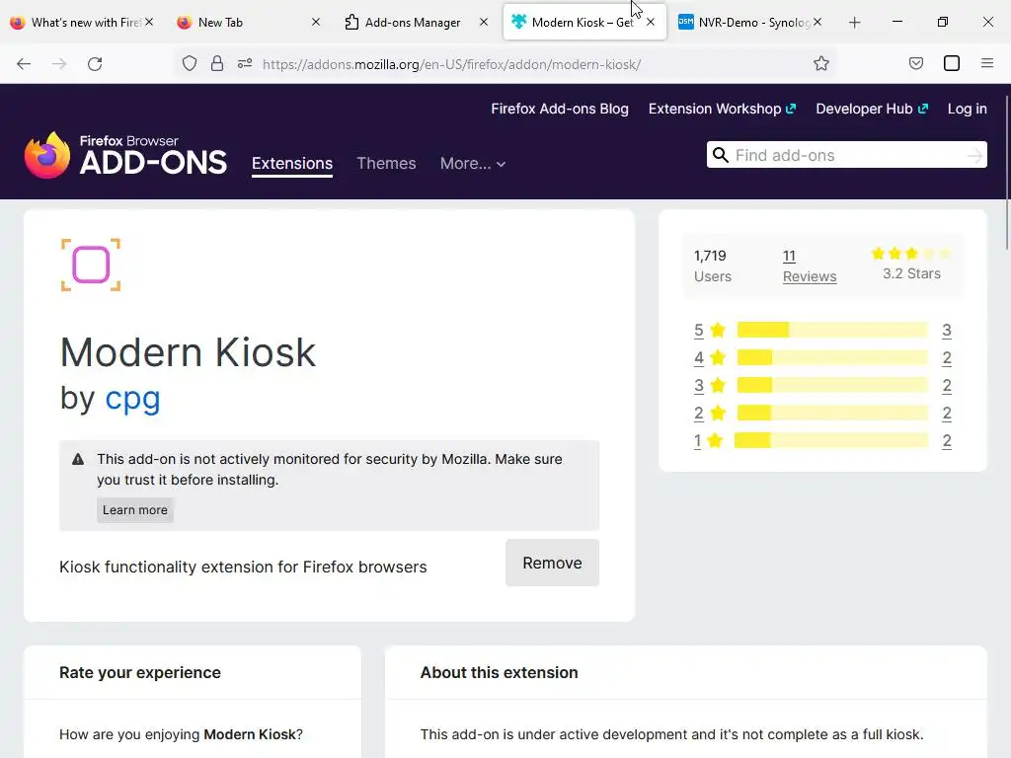The image size is (1011, 758).
Task: Close the What's new with Firefox tab
Action: click(x=149, y=22)
